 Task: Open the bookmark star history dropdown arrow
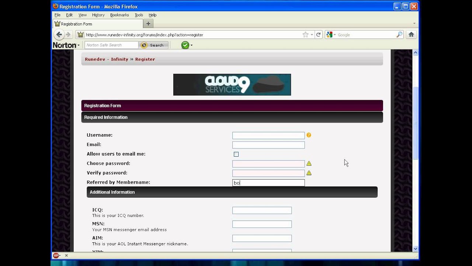tap(312, 35)
